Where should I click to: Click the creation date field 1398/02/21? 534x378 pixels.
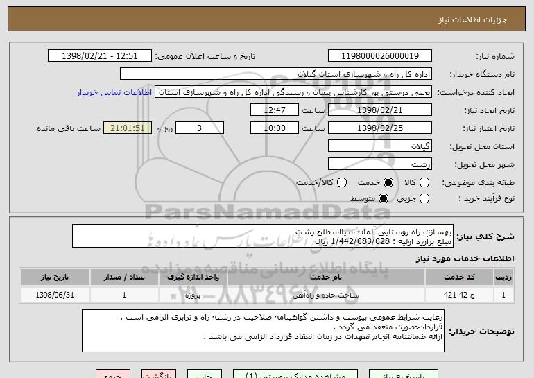(380, 110)
